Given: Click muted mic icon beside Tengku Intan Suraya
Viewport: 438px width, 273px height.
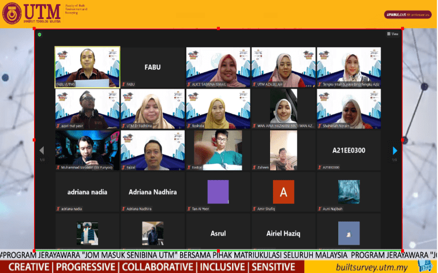Looking at the screenshot, I should [x=320, y=84].
